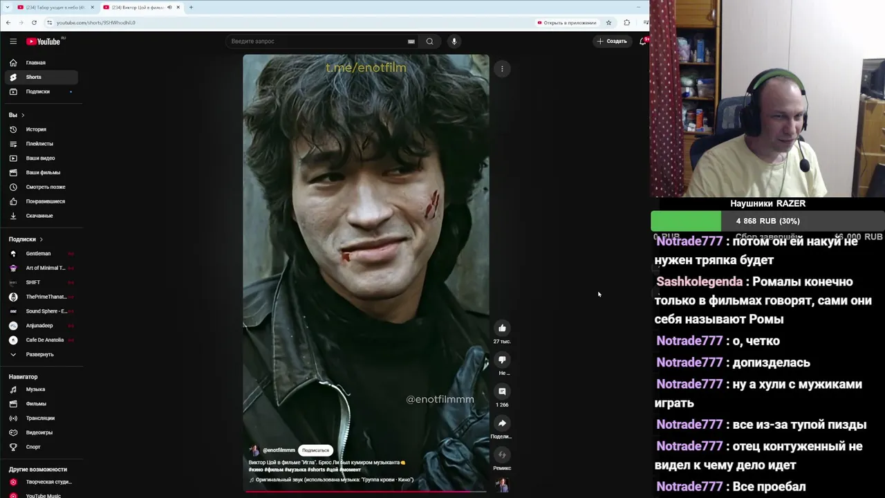Like the Short with thumbs up
This screenshot has height=498, width=885.
click(x=502, y=328)
